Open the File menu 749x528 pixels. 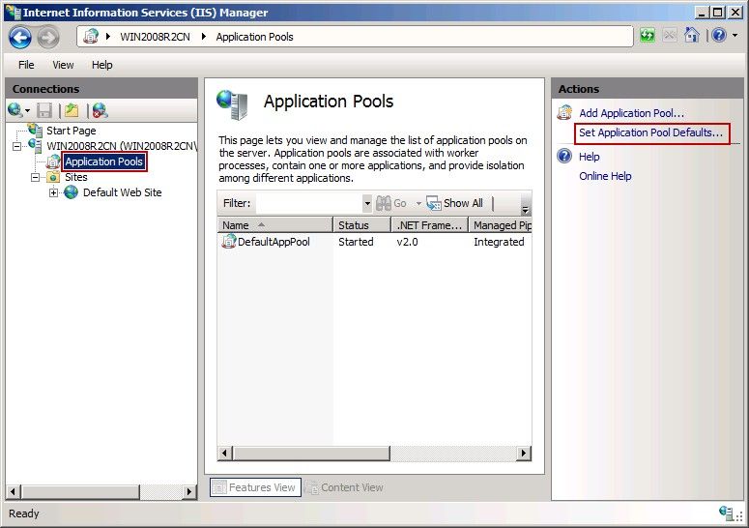(26, 65)
